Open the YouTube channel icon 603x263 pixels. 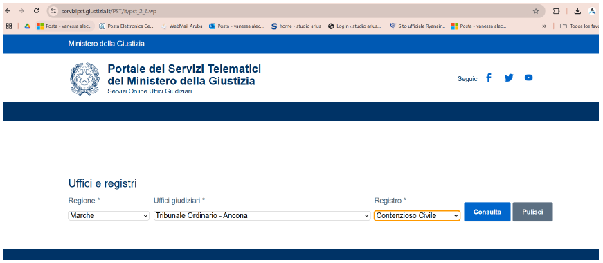click(528, 78)
